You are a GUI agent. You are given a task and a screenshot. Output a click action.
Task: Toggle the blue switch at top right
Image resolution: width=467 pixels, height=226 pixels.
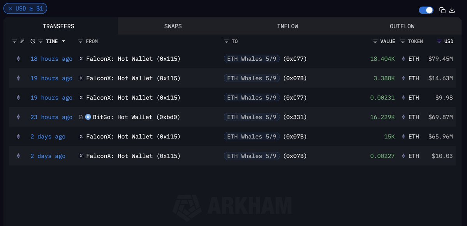(x=426, y=10)
